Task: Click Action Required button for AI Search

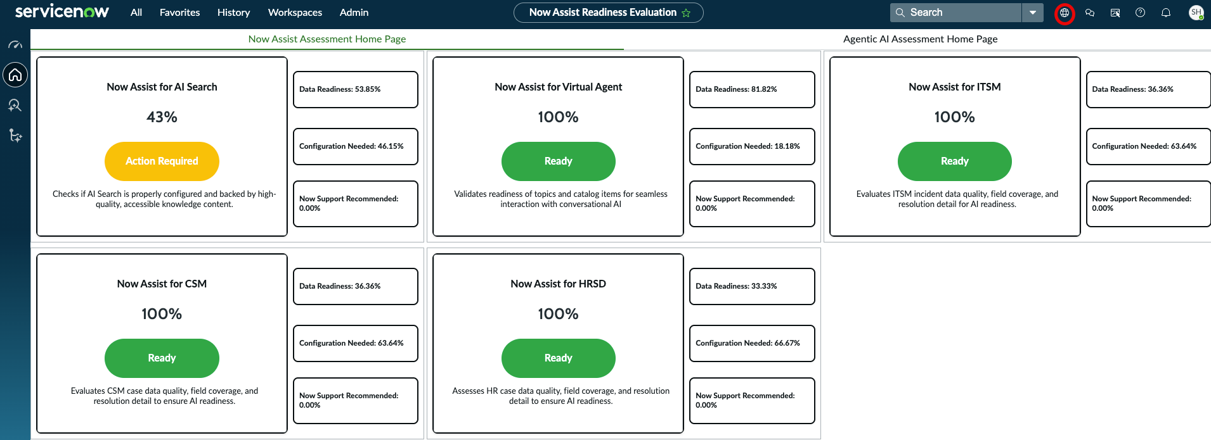Action: 162,161
